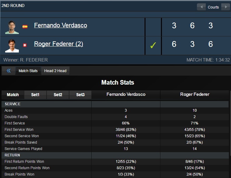231x178 pixels.
Task: Click the previous court left arrow
Action: click(x=201, y=7)
